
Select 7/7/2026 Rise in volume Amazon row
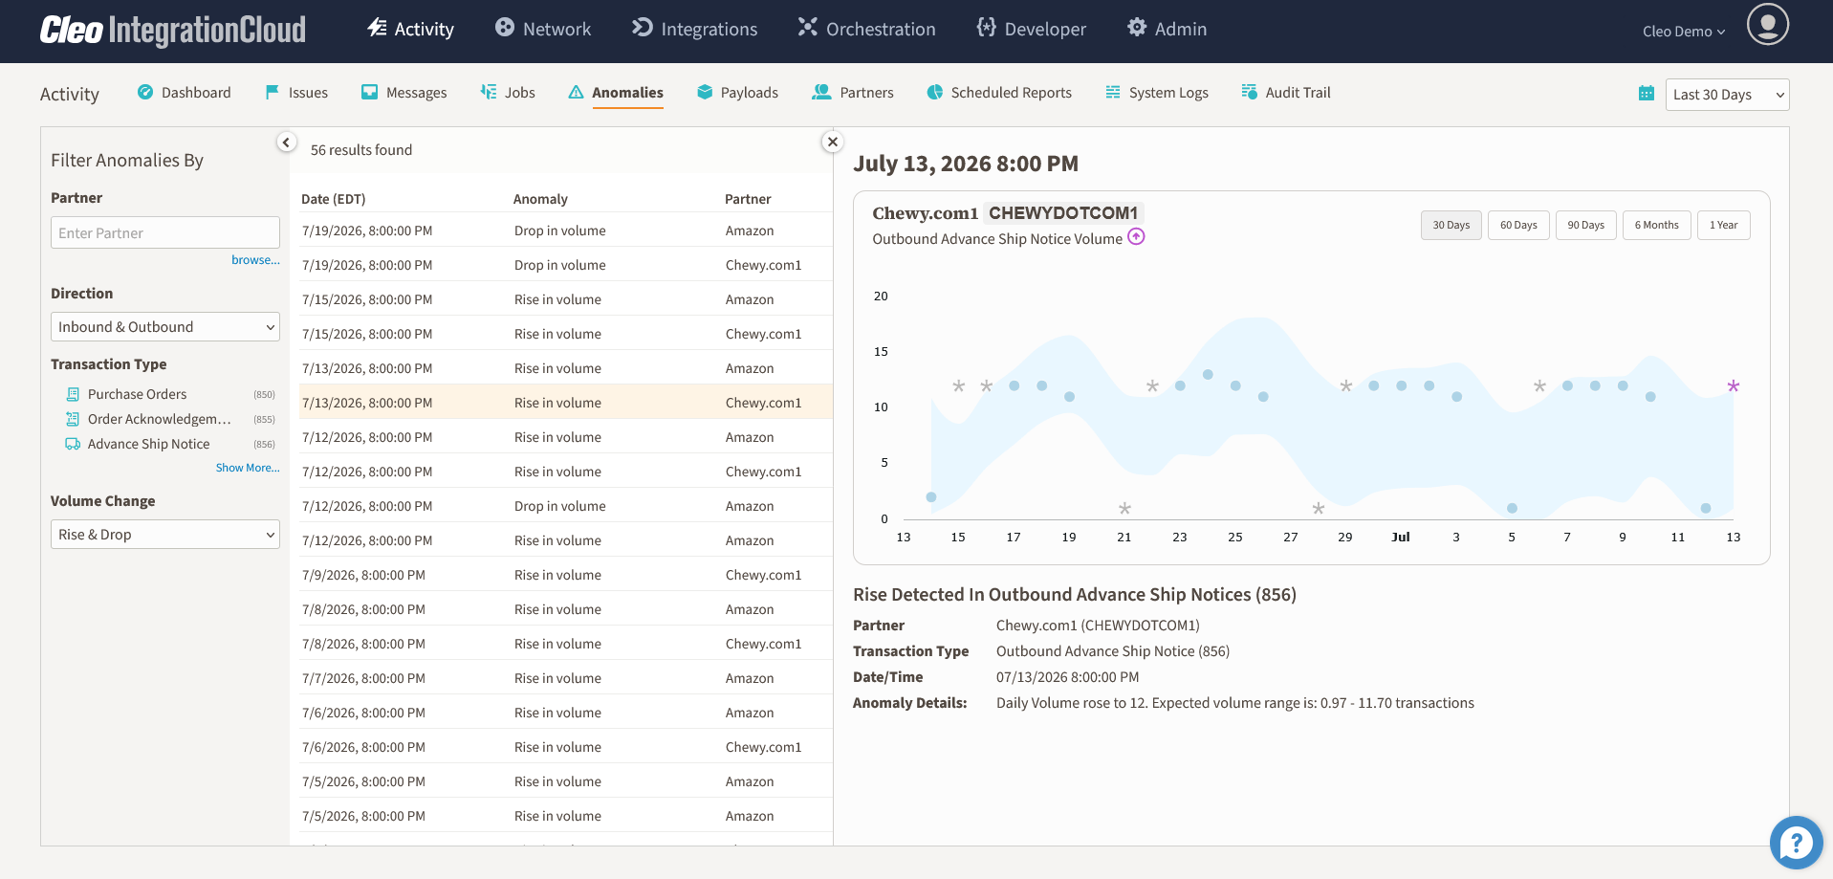(566, 678)
